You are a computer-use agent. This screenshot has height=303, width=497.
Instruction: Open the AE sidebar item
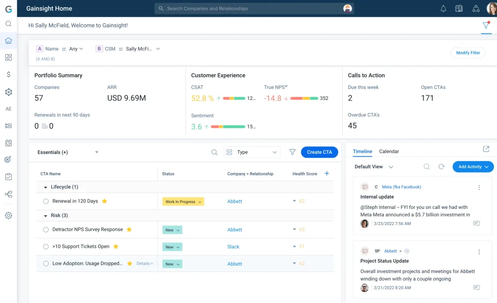pos(9,109)
